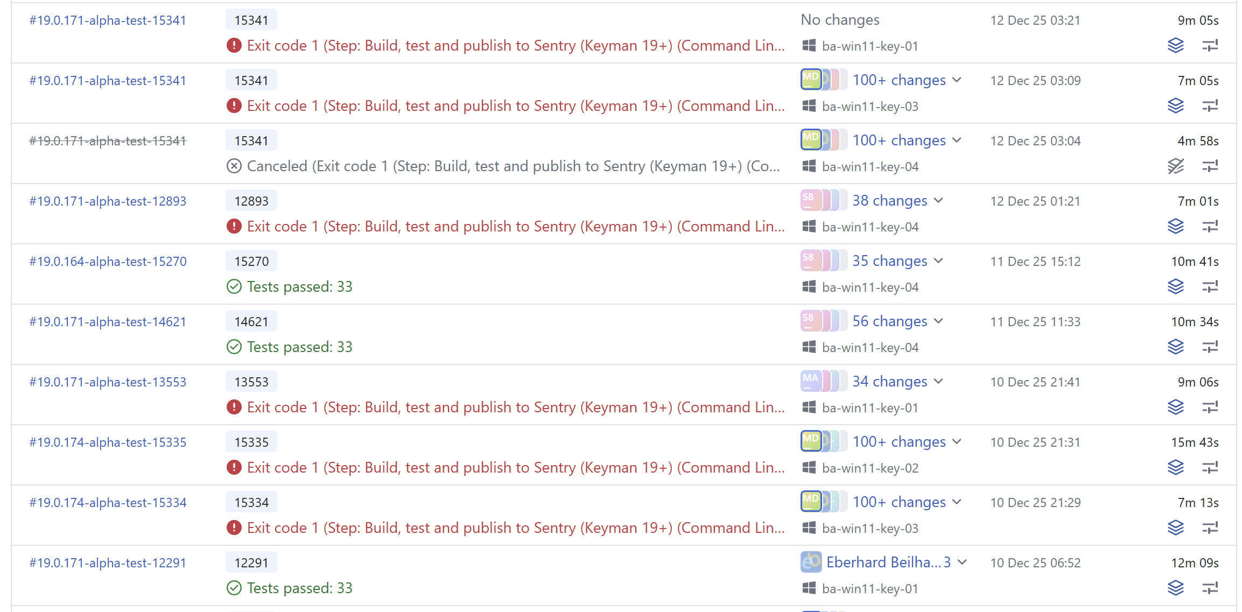Image resolution: width=1242 pixels, height=612 pixels.
Task: Click disabled artifacts icon on the canceled build
Action: tap(1175, 166)
